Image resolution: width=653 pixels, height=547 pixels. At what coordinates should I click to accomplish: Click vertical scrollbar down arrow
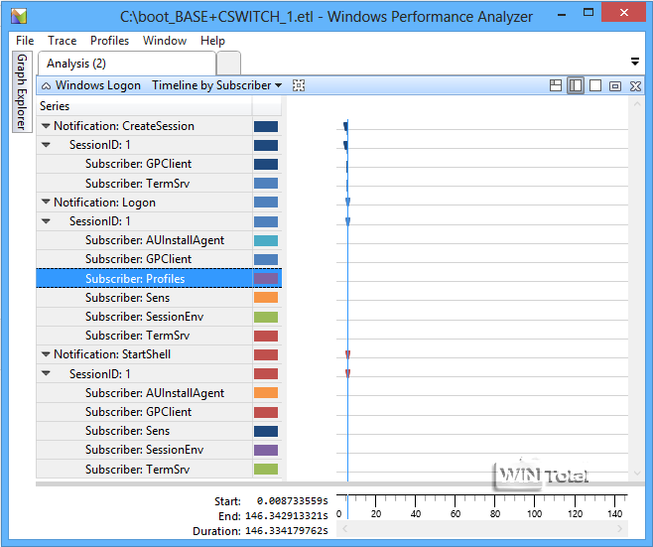click(637, 473)
